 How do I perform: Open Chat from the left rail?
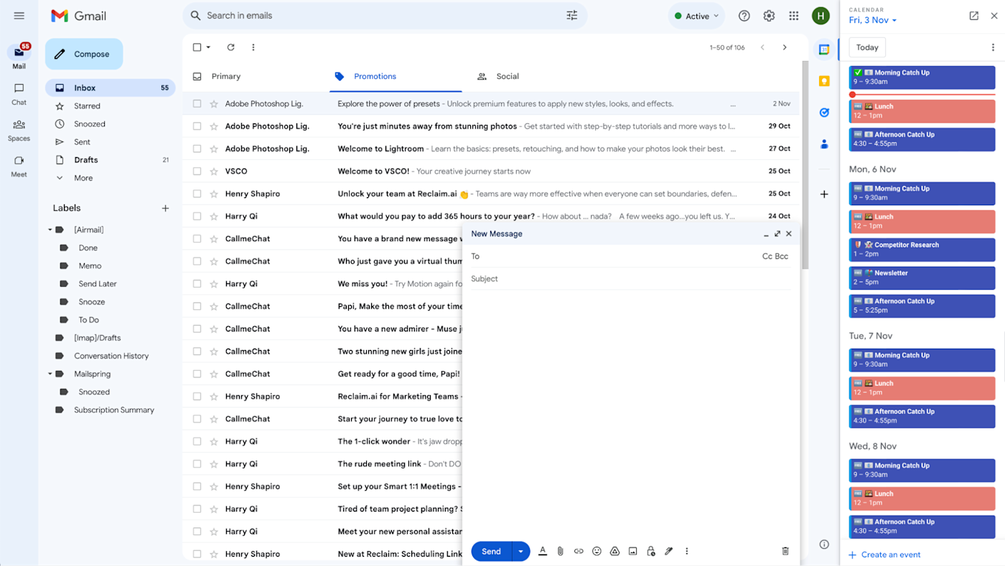coord(19,93)
